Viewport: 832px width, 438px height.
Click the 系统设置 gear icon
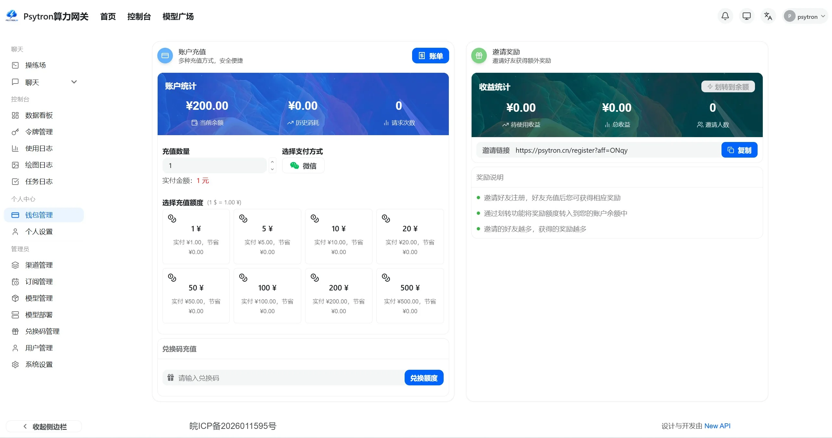[x=15, y=364]
